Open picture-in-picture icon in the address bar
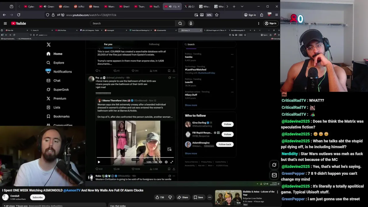 (196, 15)
